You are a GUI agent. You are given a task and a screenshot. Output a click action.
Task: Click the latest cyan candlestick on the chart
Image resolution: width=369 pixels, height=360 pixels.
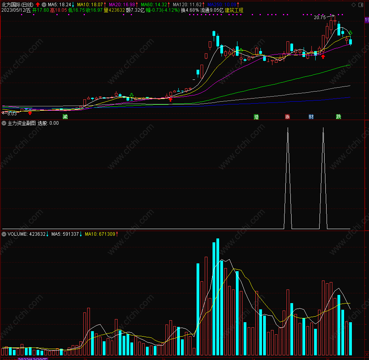point(350,42)
